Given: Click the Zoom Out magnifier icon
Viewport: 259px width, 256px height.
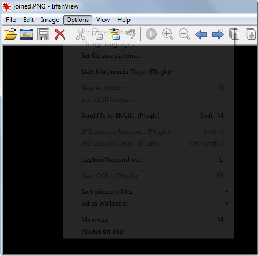Looking at the screenshot, I should 185,34.
